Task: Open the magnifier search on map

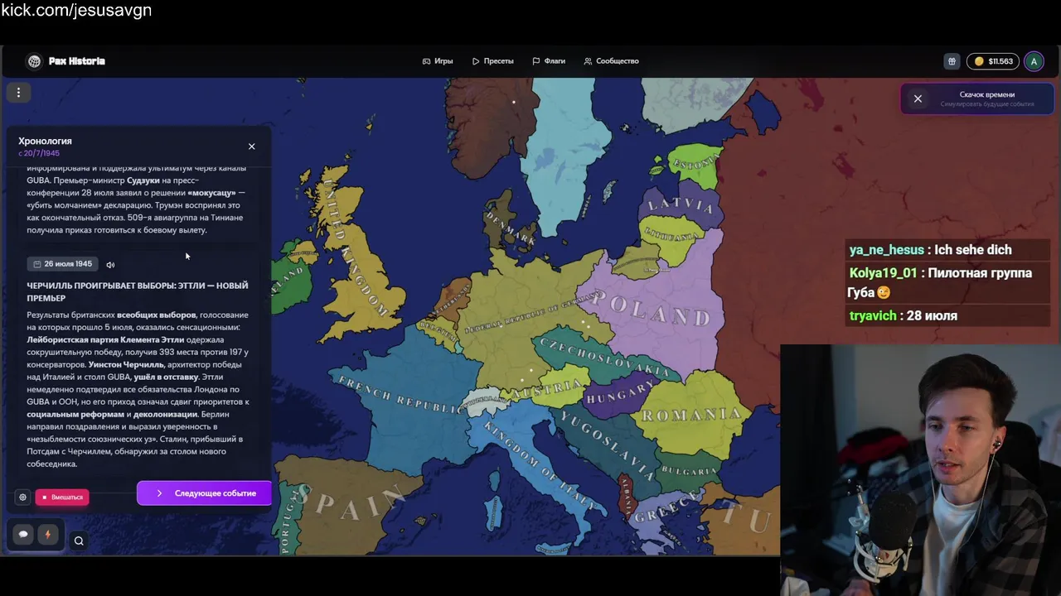Action: click(79, 541)
